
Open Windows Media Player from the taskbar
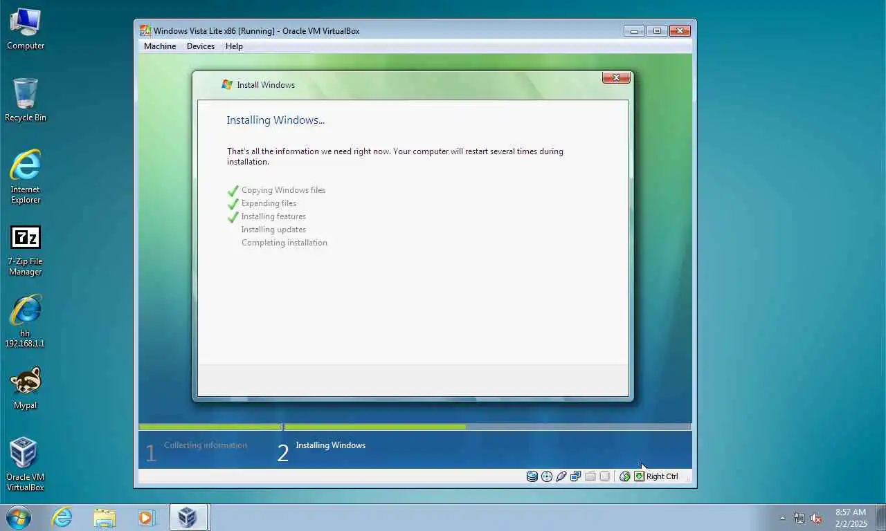(146, 517)
